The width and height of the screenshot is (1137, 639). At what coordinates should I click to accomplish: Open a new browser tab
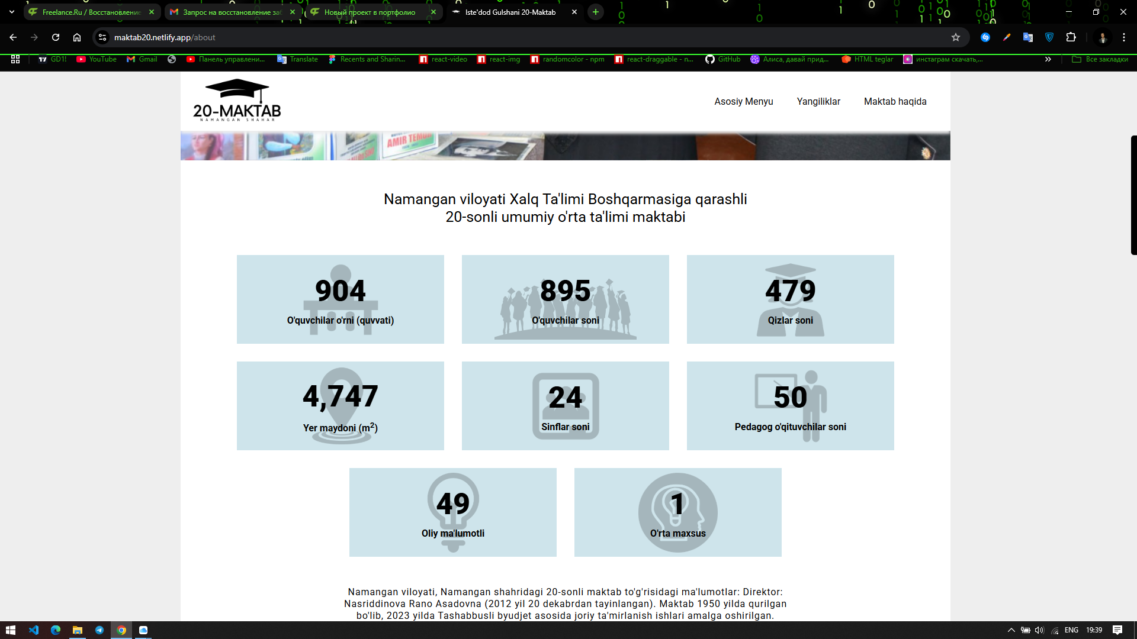[x=596, y=12]
